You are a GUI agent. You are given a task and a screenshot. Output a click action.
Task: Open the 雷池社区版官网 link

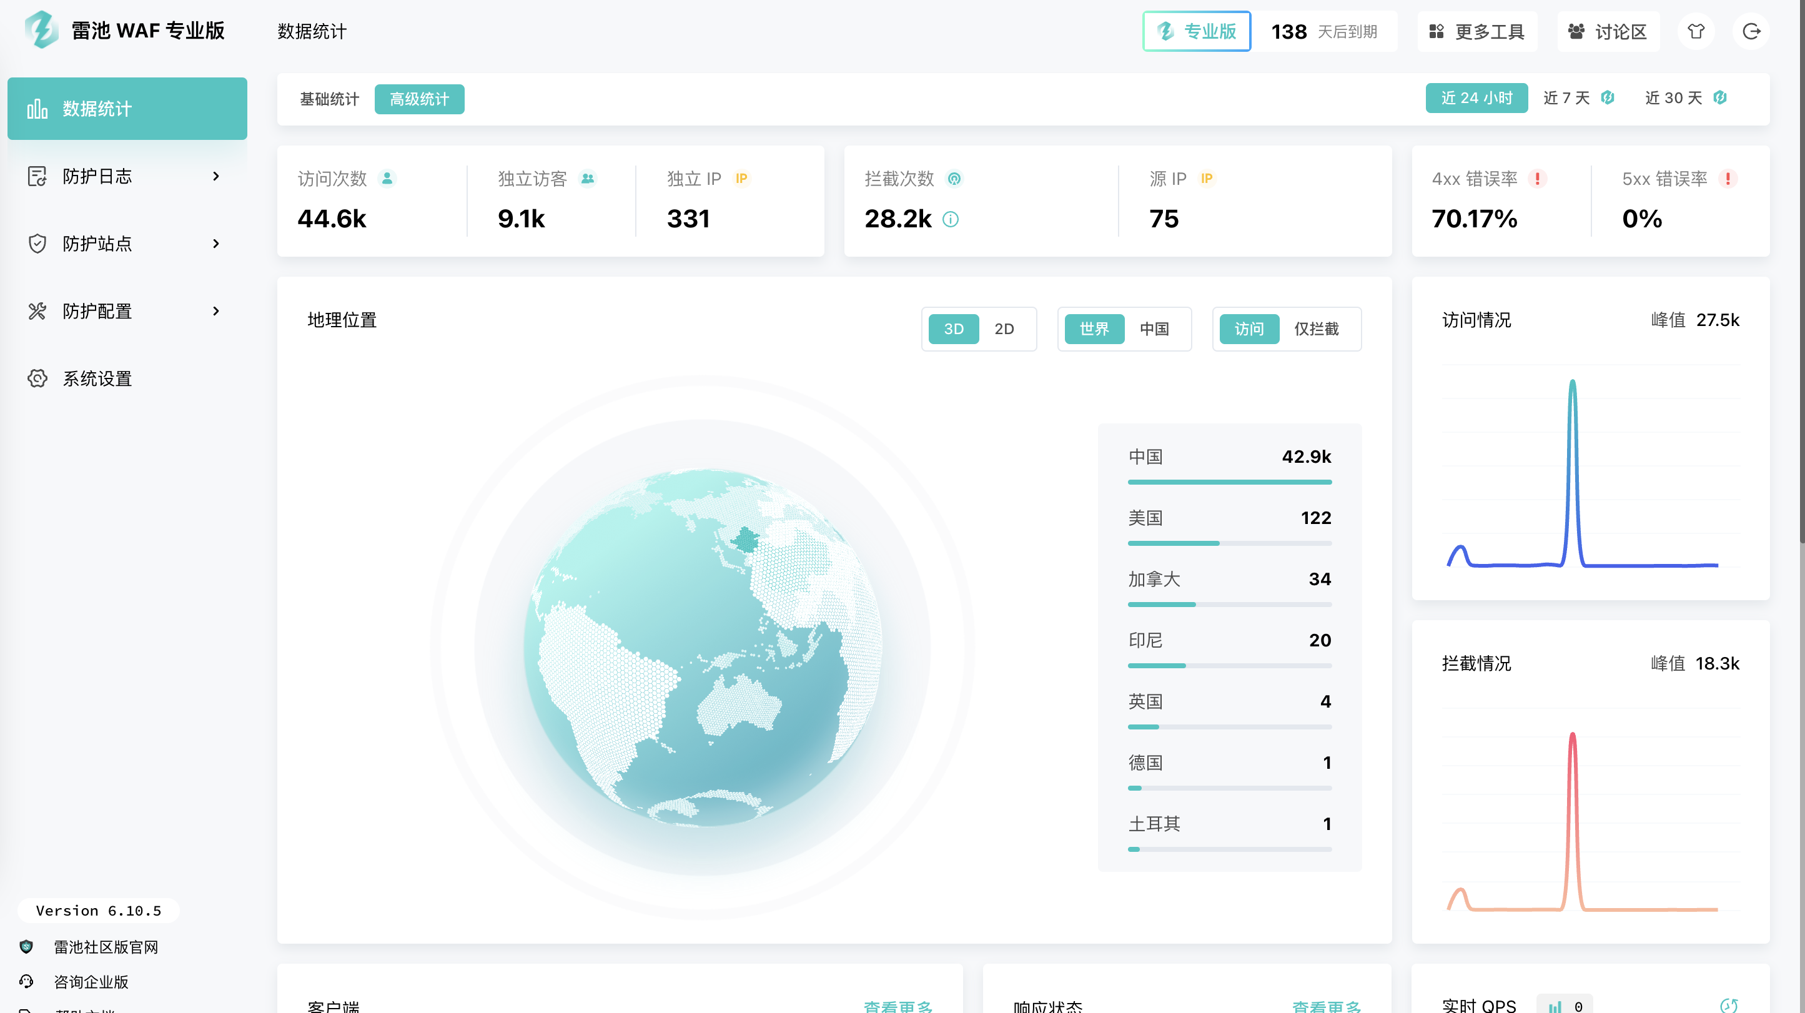pyautogui.click(x=106, y=946)
